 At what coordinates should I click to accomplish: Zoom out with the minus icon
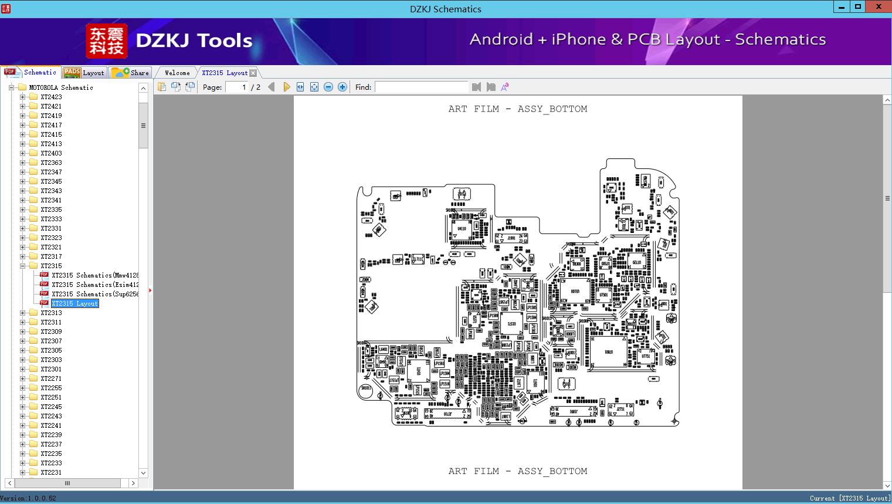(x=328, y=87)
